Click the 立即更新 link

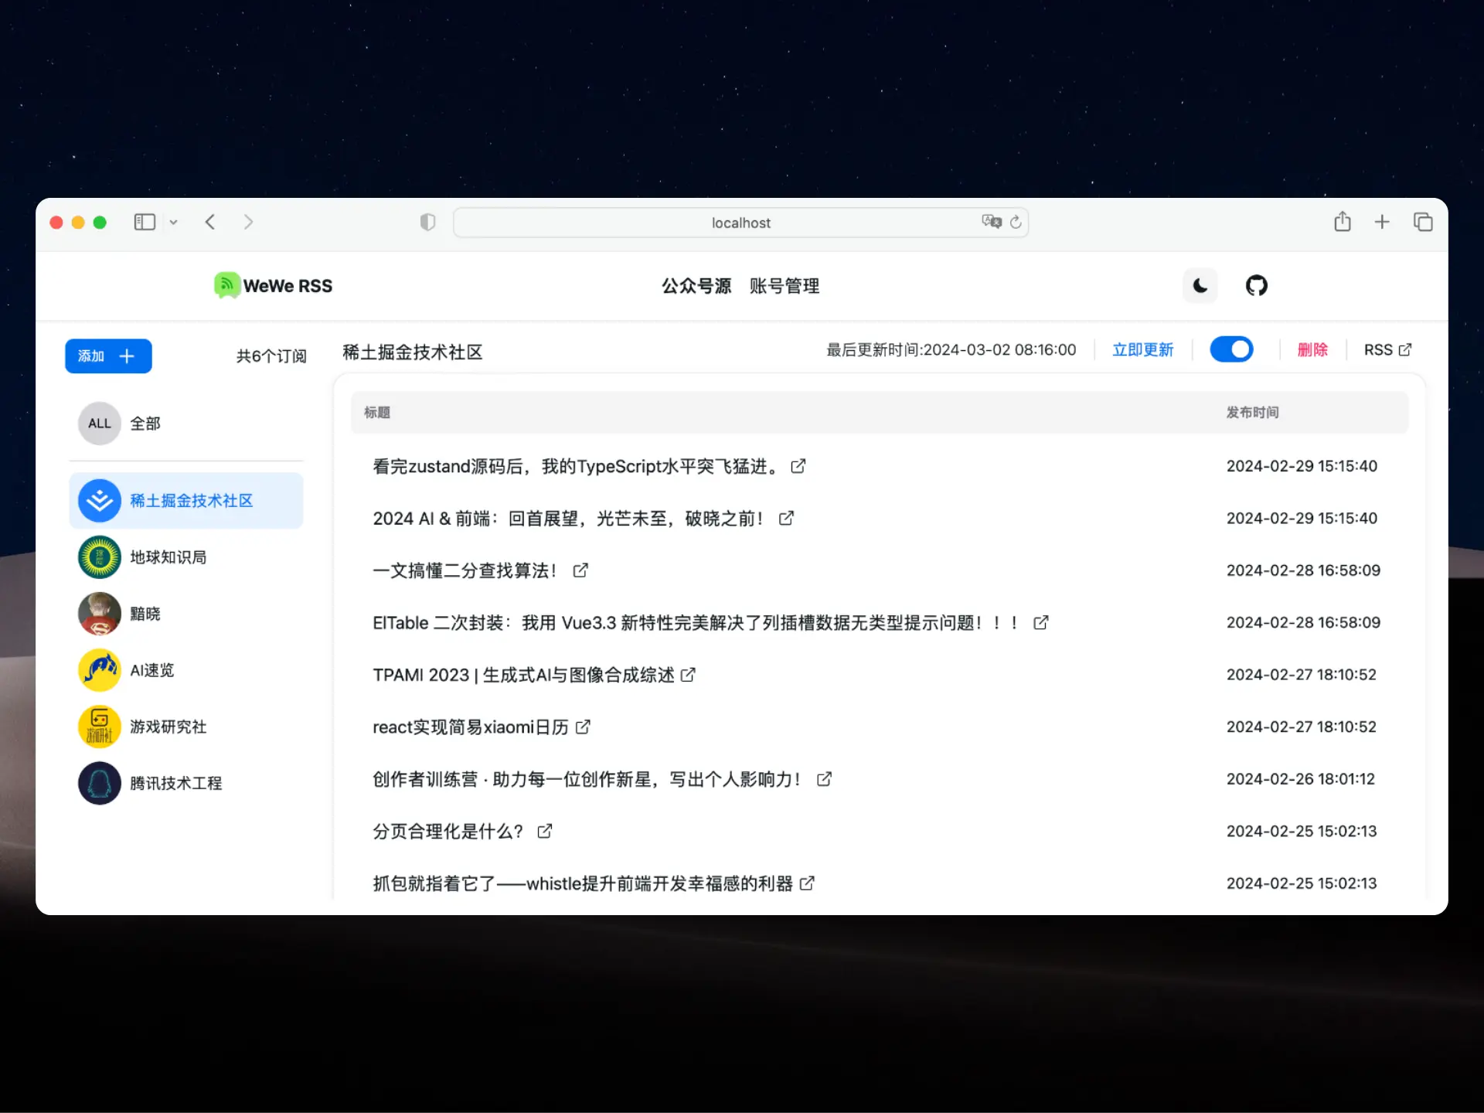tap(1142, 350)
